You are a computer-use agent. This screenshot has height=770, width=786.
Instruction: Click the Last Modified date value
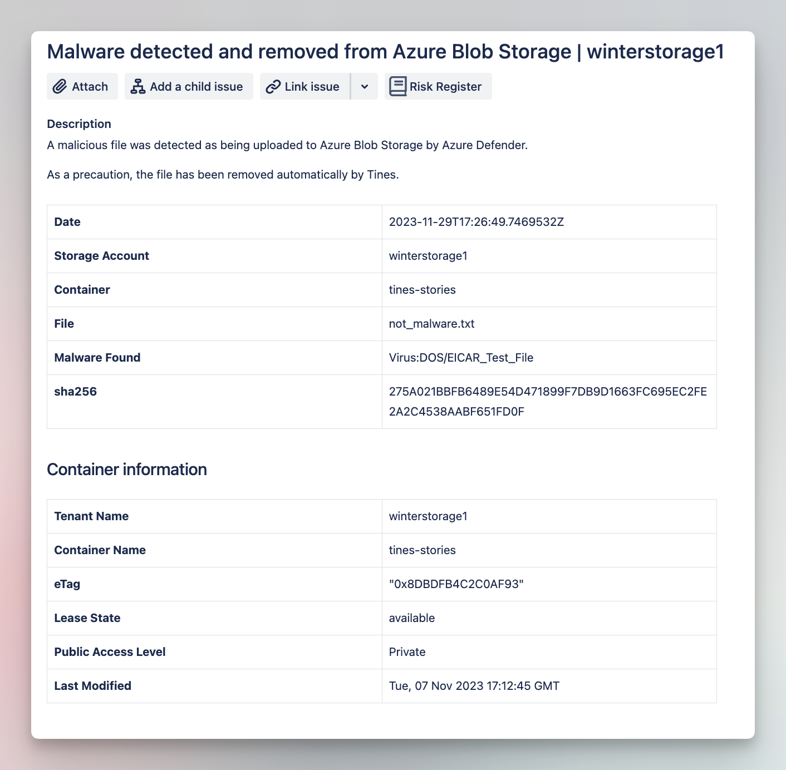click(x=474, y=686)
